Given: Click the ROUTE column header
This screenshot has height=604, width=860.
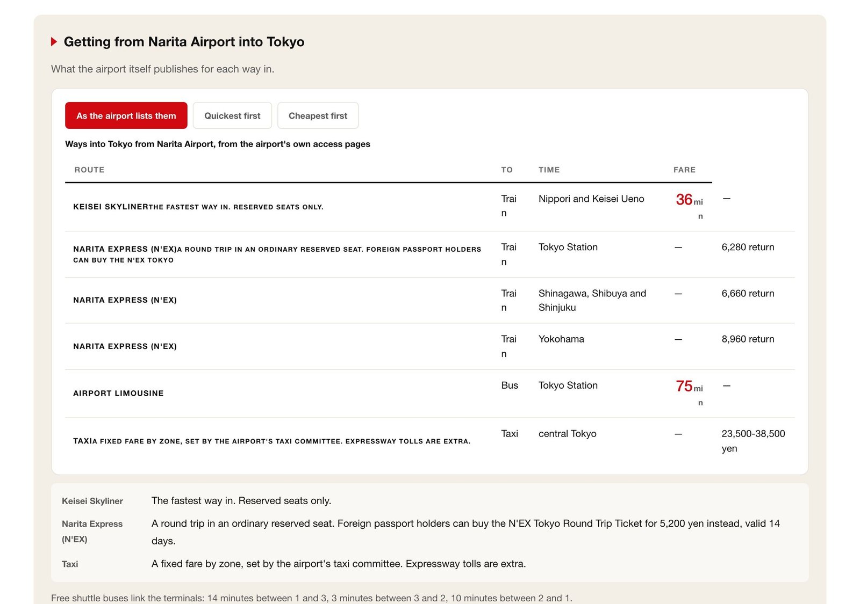Looking at the screenshot, I should [x=89, y=170].
